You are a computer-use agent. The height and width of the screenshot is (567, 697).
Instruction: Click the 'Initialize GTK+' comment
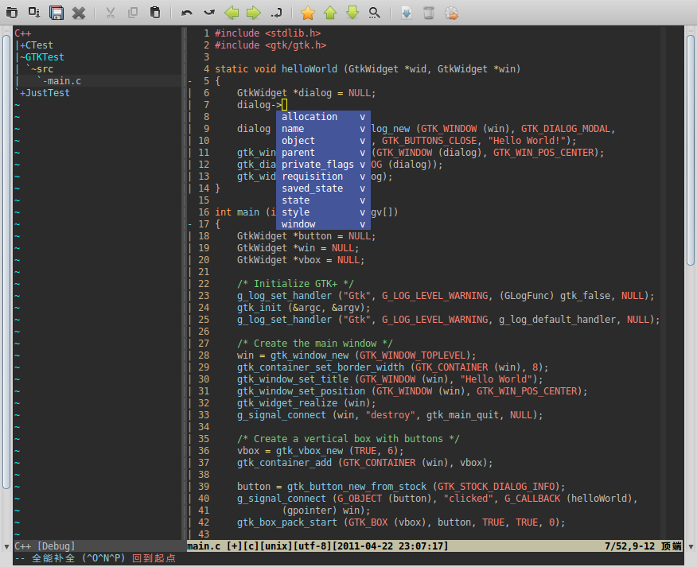pos(295,283)
